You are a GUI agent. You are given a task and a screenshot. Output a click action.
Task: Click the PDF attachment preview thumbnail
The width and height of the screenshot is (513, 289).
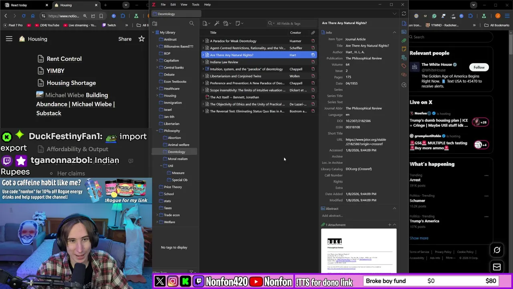(359, 251)
